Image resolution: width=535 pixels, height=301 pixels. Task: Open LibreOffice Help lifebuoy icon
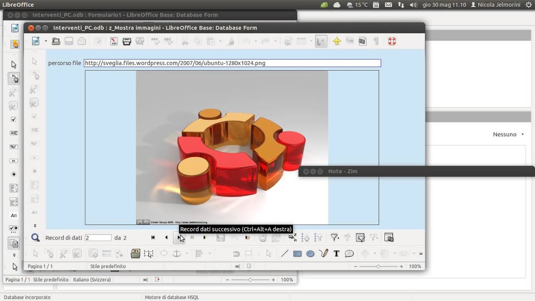[x=392, y=41]
